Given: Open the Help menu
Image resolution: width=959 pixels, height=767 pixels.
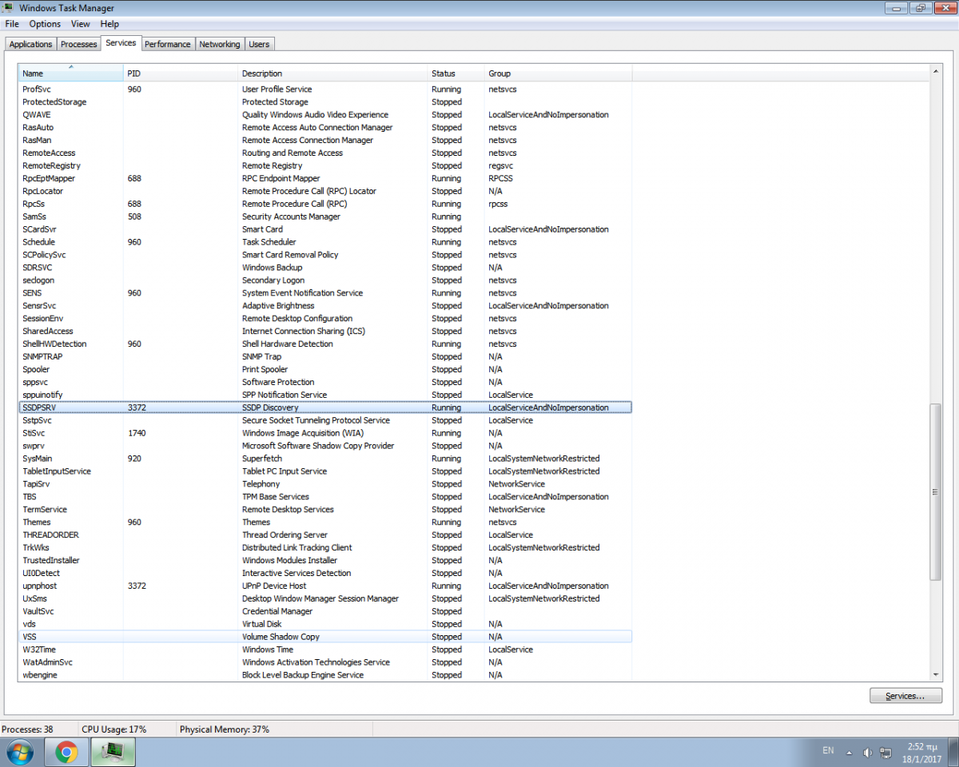Looking at the screenshot, I should (x=109, y=24).
